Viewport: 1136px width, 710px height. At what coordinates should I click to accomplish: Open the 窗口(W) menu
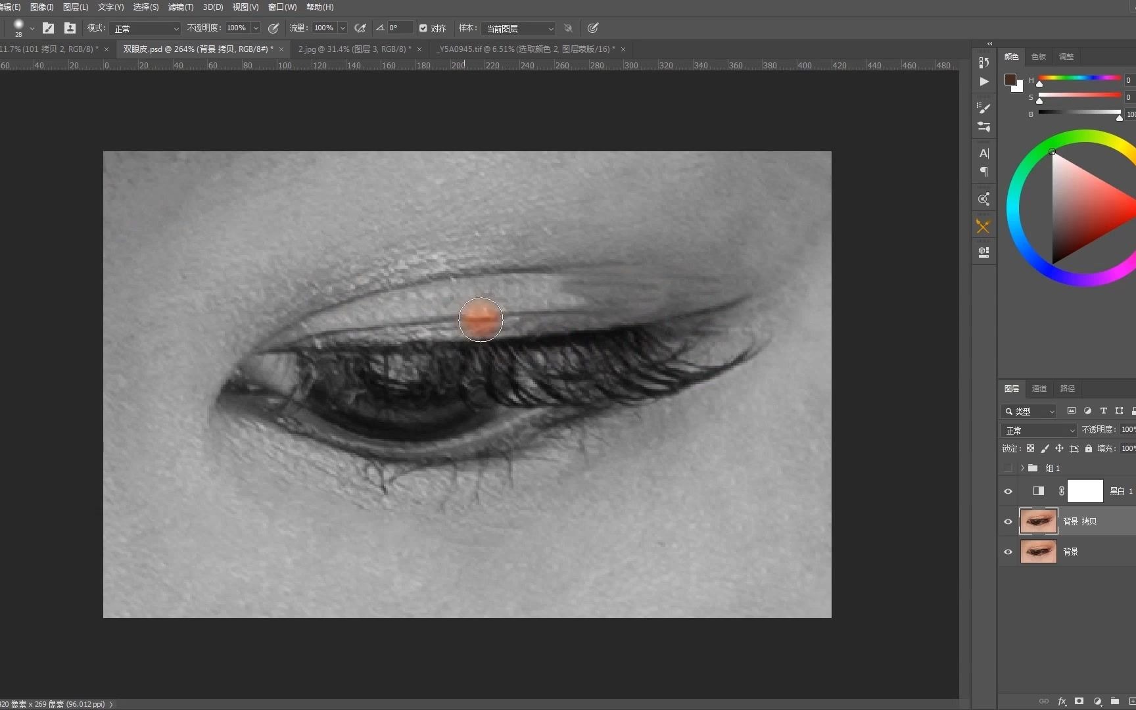(x=283, y=7)
